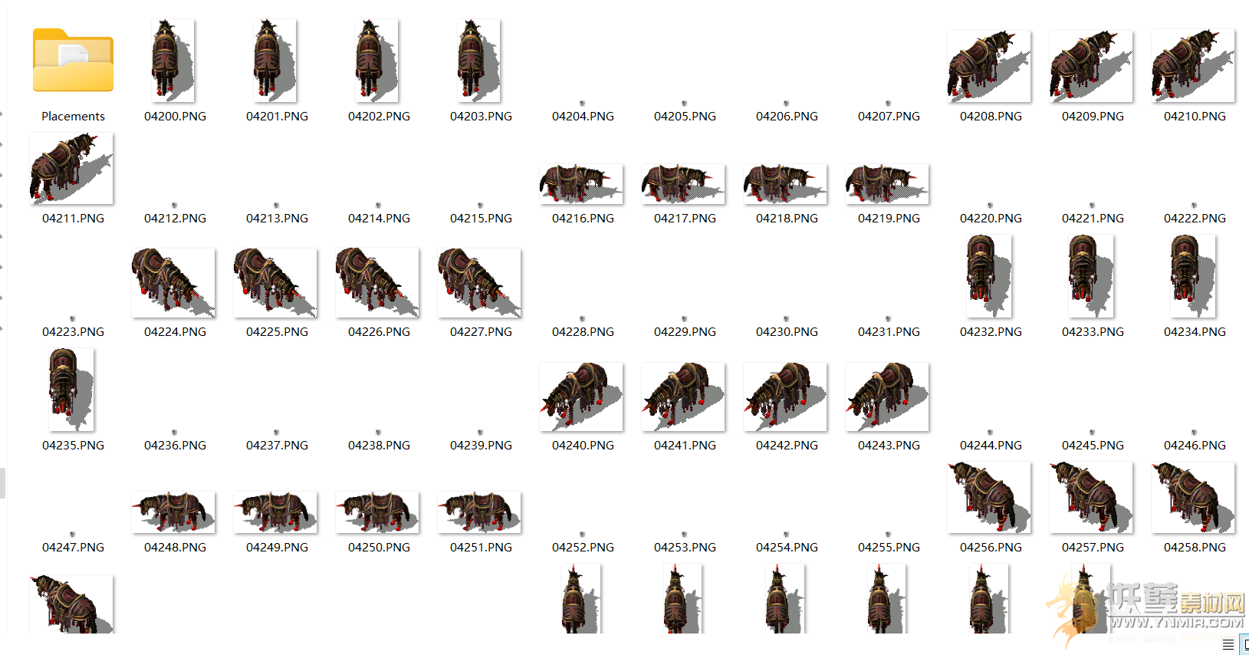This screenshot has width=1249, height=655.
Task: Click the 04206.PNG file name
Action: tap(787, 117)
